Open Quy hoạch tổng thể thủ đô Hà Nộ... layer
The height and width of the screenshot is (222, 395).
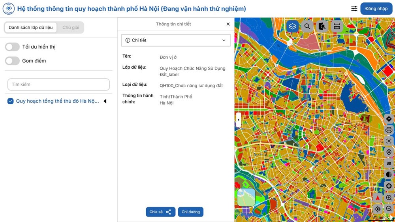click(x=57, y=101)
